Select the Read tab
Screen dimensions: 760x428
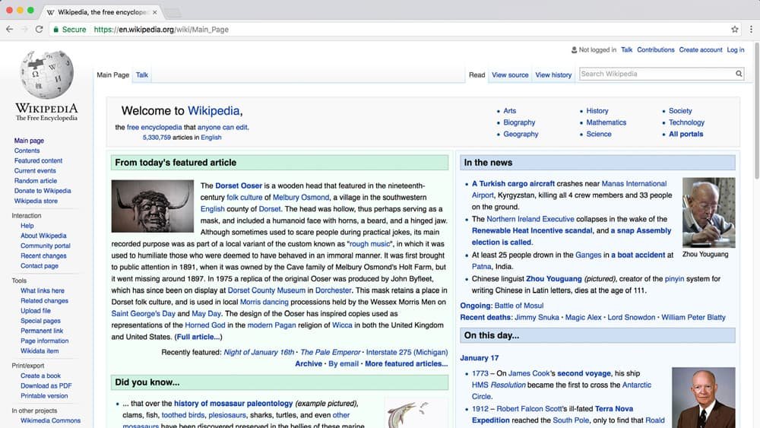pyautogui.click(x=477, y=75)
